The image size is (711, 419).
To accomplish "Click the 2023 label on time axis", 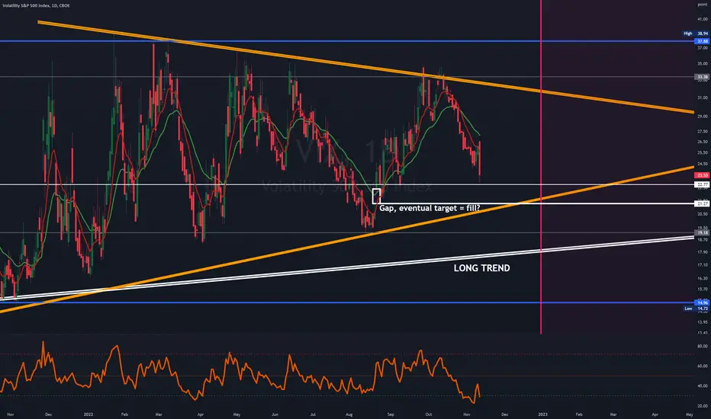I will click(x=542, y=414).
